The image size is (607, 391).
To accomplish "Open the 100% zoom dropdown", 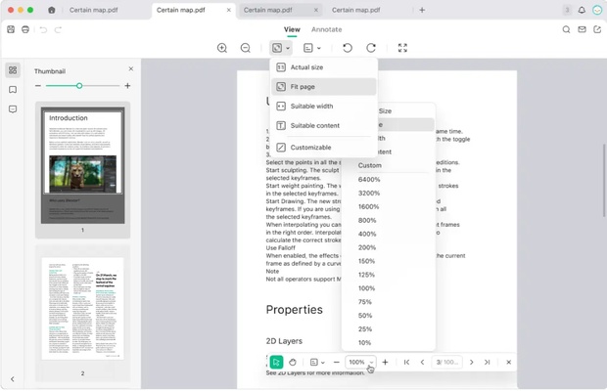I will click(x=360, y=362).
